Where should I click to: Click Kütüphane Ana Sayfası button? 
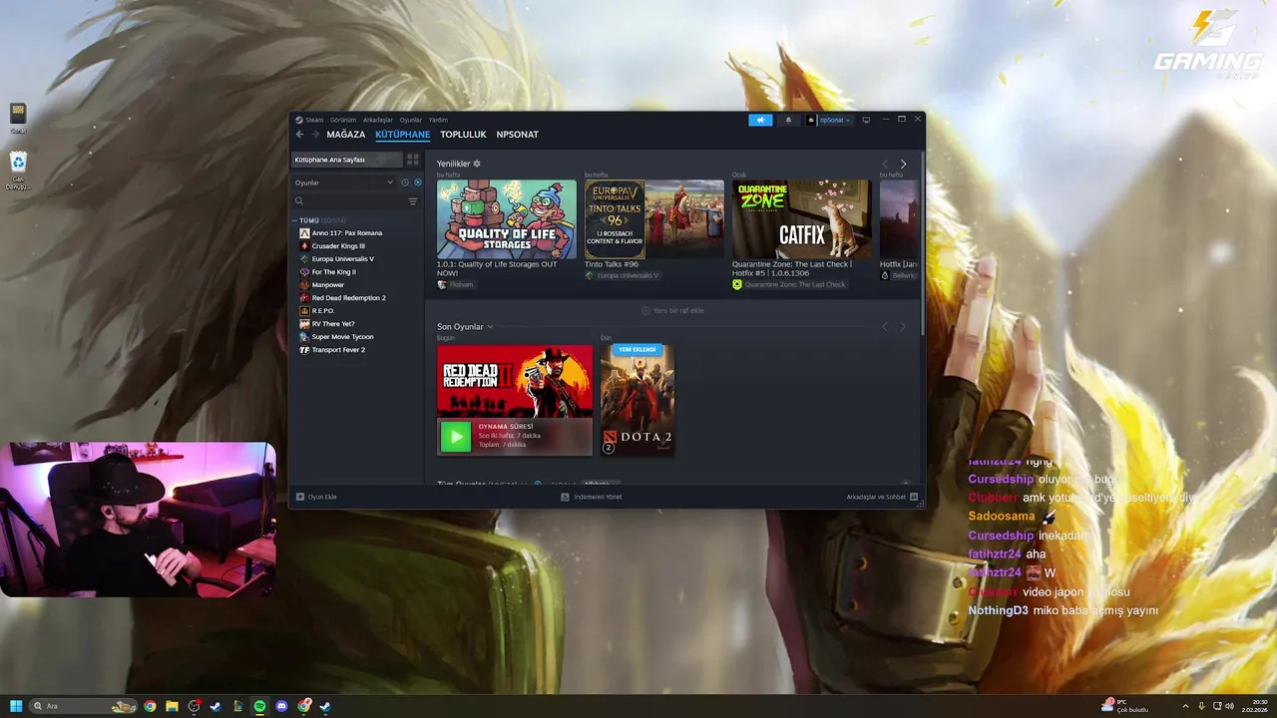point(346,160)
